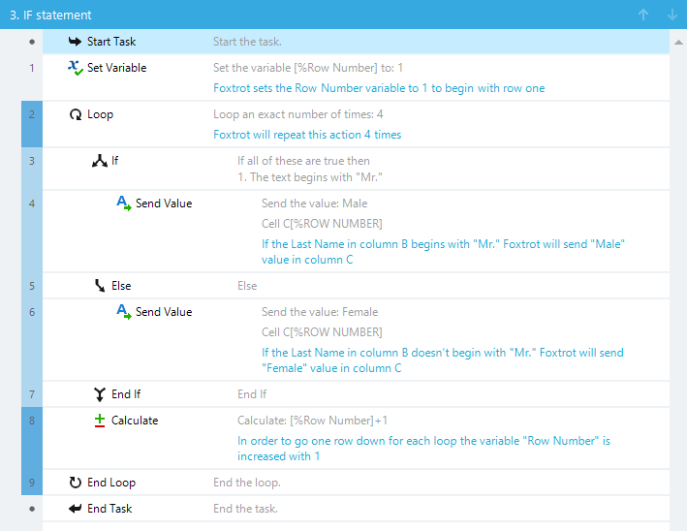The width and height of the screenshot is (687, 531).
Task: Click the Send Value icon for Female
Action: coord(124,312)
